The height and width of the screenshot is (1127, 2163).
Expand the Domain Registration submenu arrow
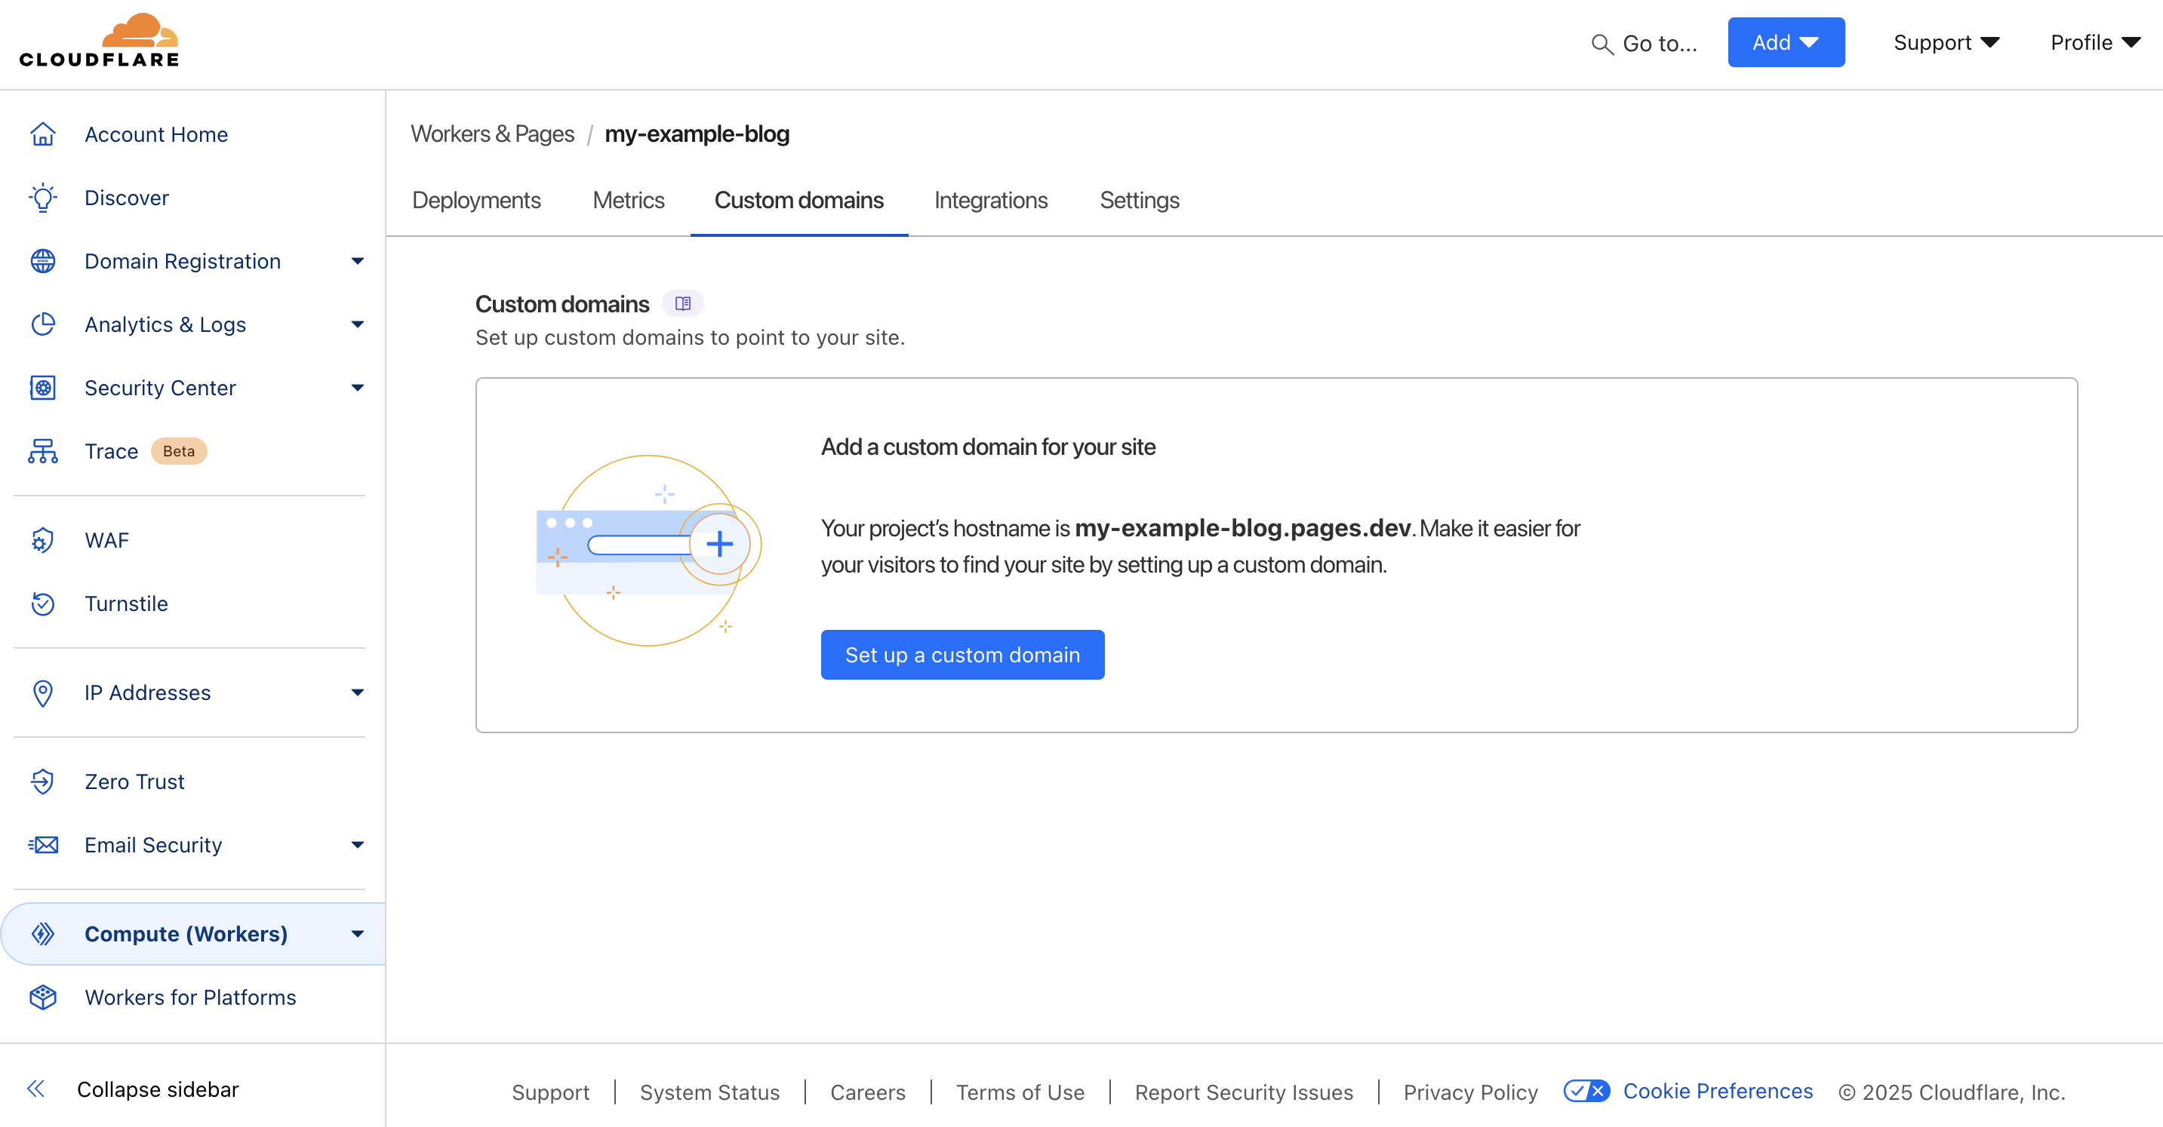click(x=358, y=261)
